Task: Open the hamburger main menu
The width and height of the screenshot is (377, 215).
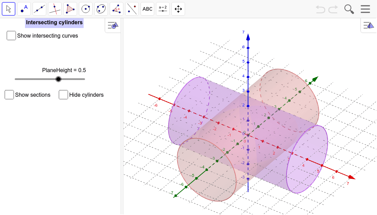Action: [365, 9]
